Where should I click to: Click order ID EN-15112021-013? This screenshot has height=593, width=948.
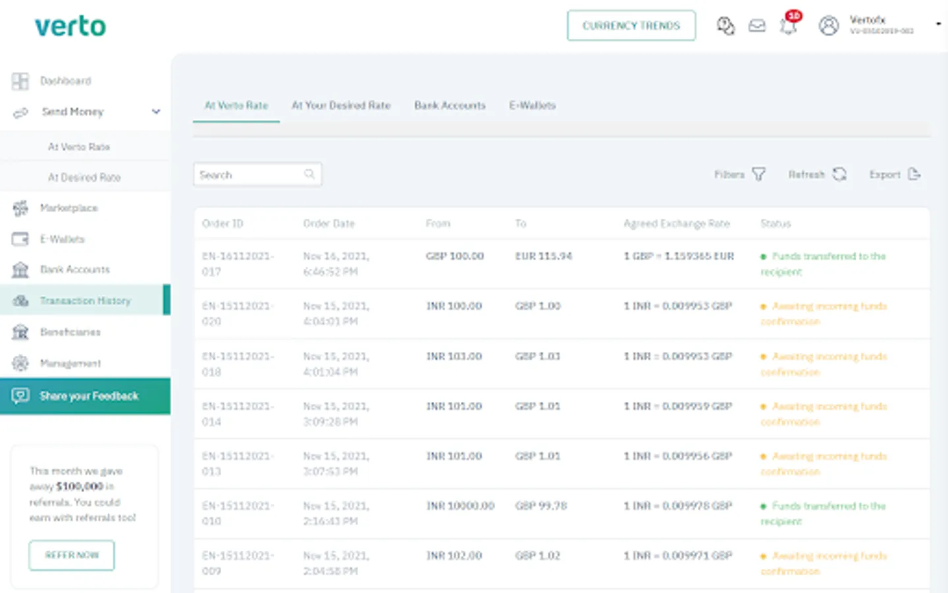pos(238,463)
